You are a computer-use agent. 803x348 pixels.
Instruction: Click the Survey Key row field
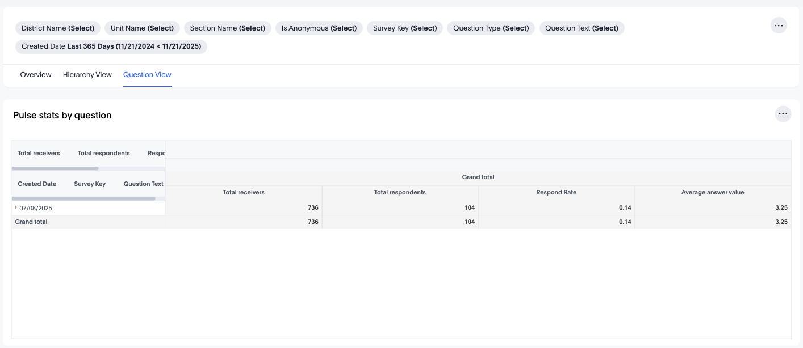pos(90,184)
